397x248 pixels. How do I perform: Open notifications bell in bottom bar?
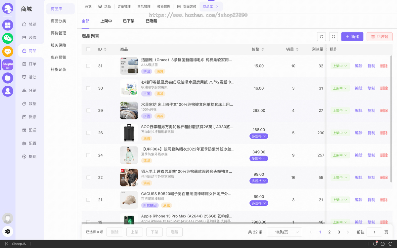[375, 244]
